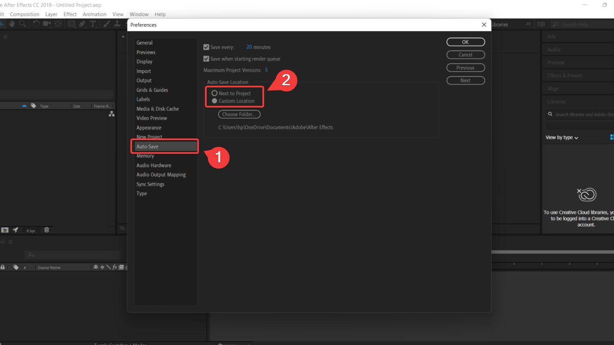Open the 8 bpc color depth setting
This screenshot has width=614, height=345.
point(31,231)
